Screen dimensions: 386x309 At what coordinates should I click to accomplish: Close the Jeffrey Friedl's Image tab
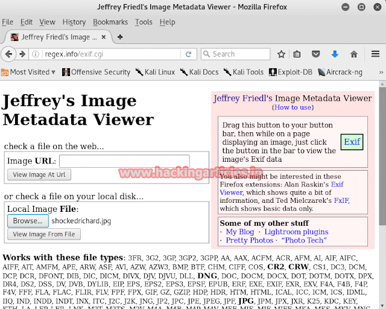104,37
